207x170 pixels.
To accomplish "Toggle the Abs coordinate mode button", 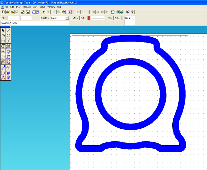I will click(4, 18).
